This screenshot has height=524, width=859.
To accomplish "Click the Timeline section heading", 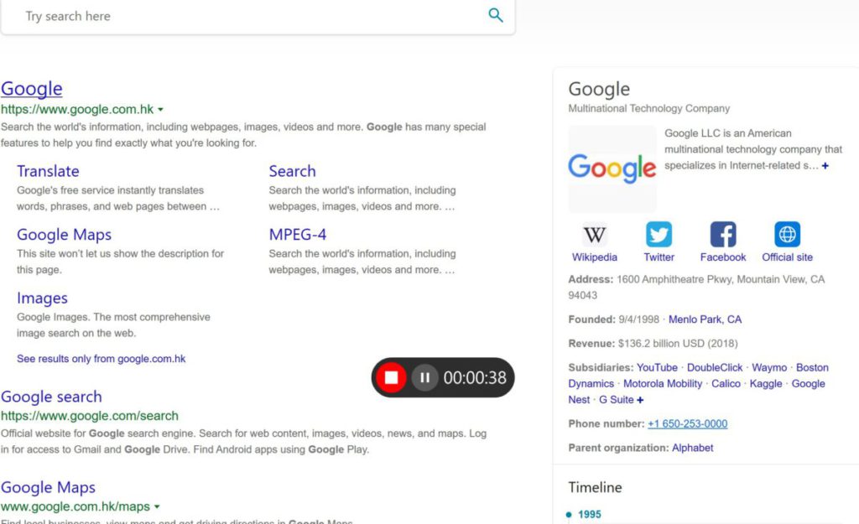I will [x=595, y=487].
